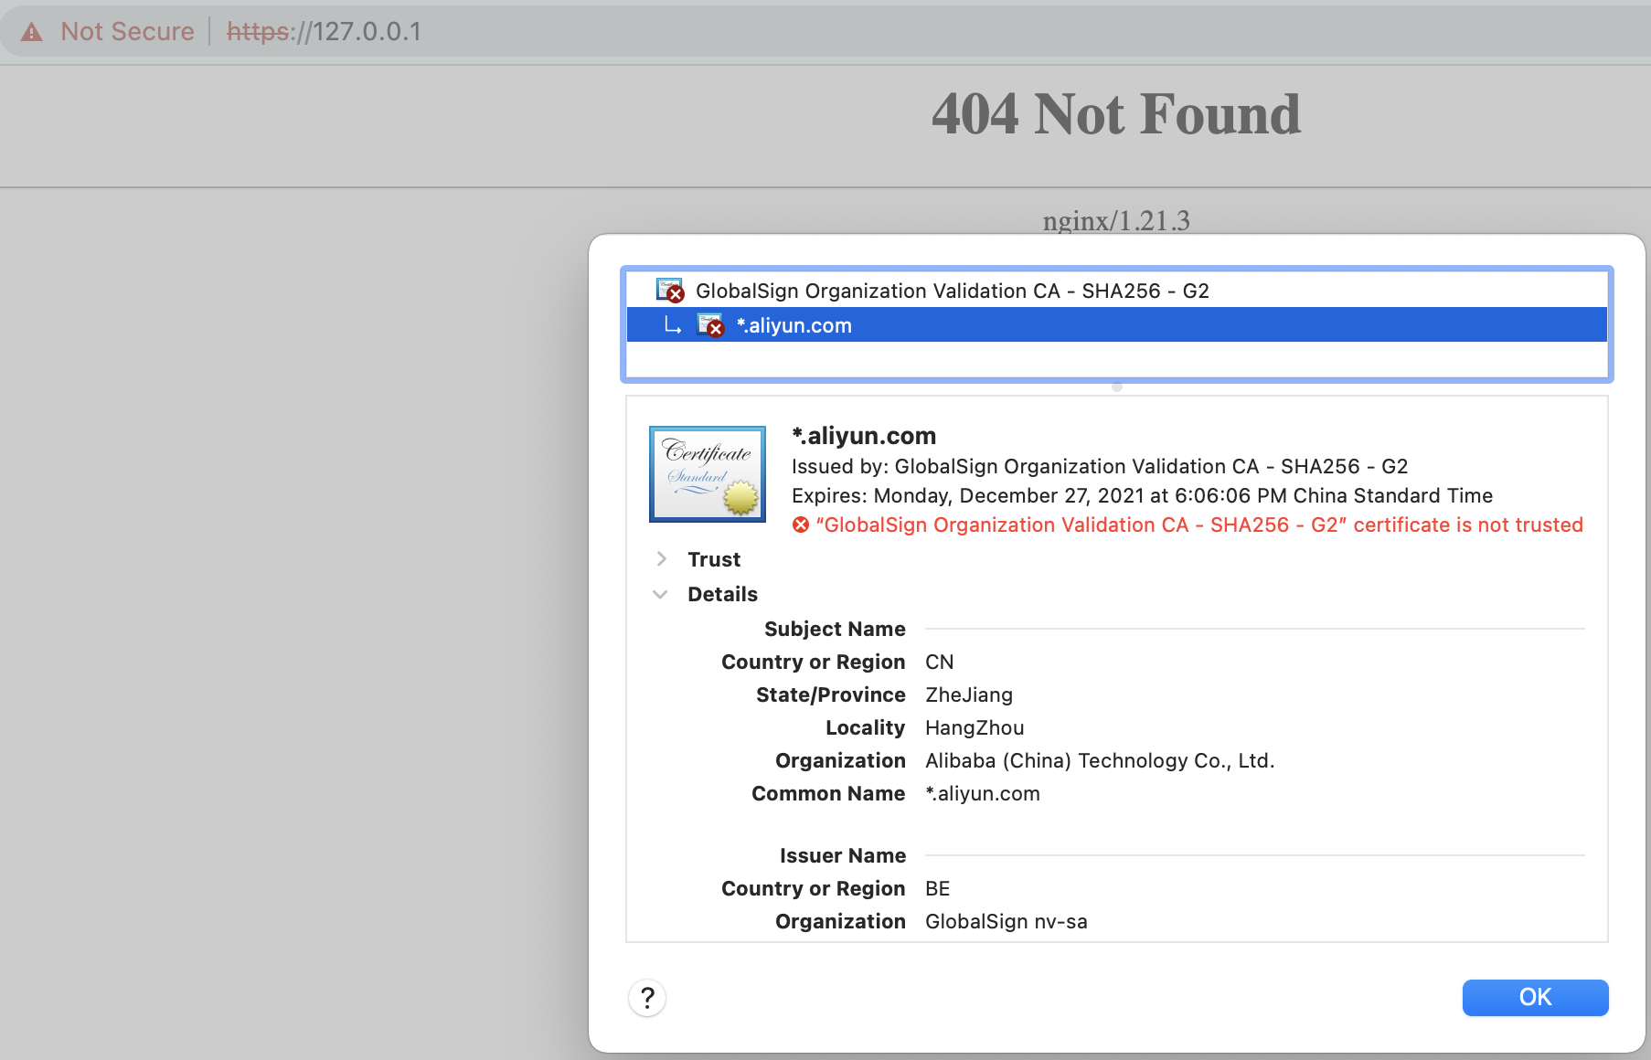Click the Locality label
1651x1060 pixels.
point(865,727)
